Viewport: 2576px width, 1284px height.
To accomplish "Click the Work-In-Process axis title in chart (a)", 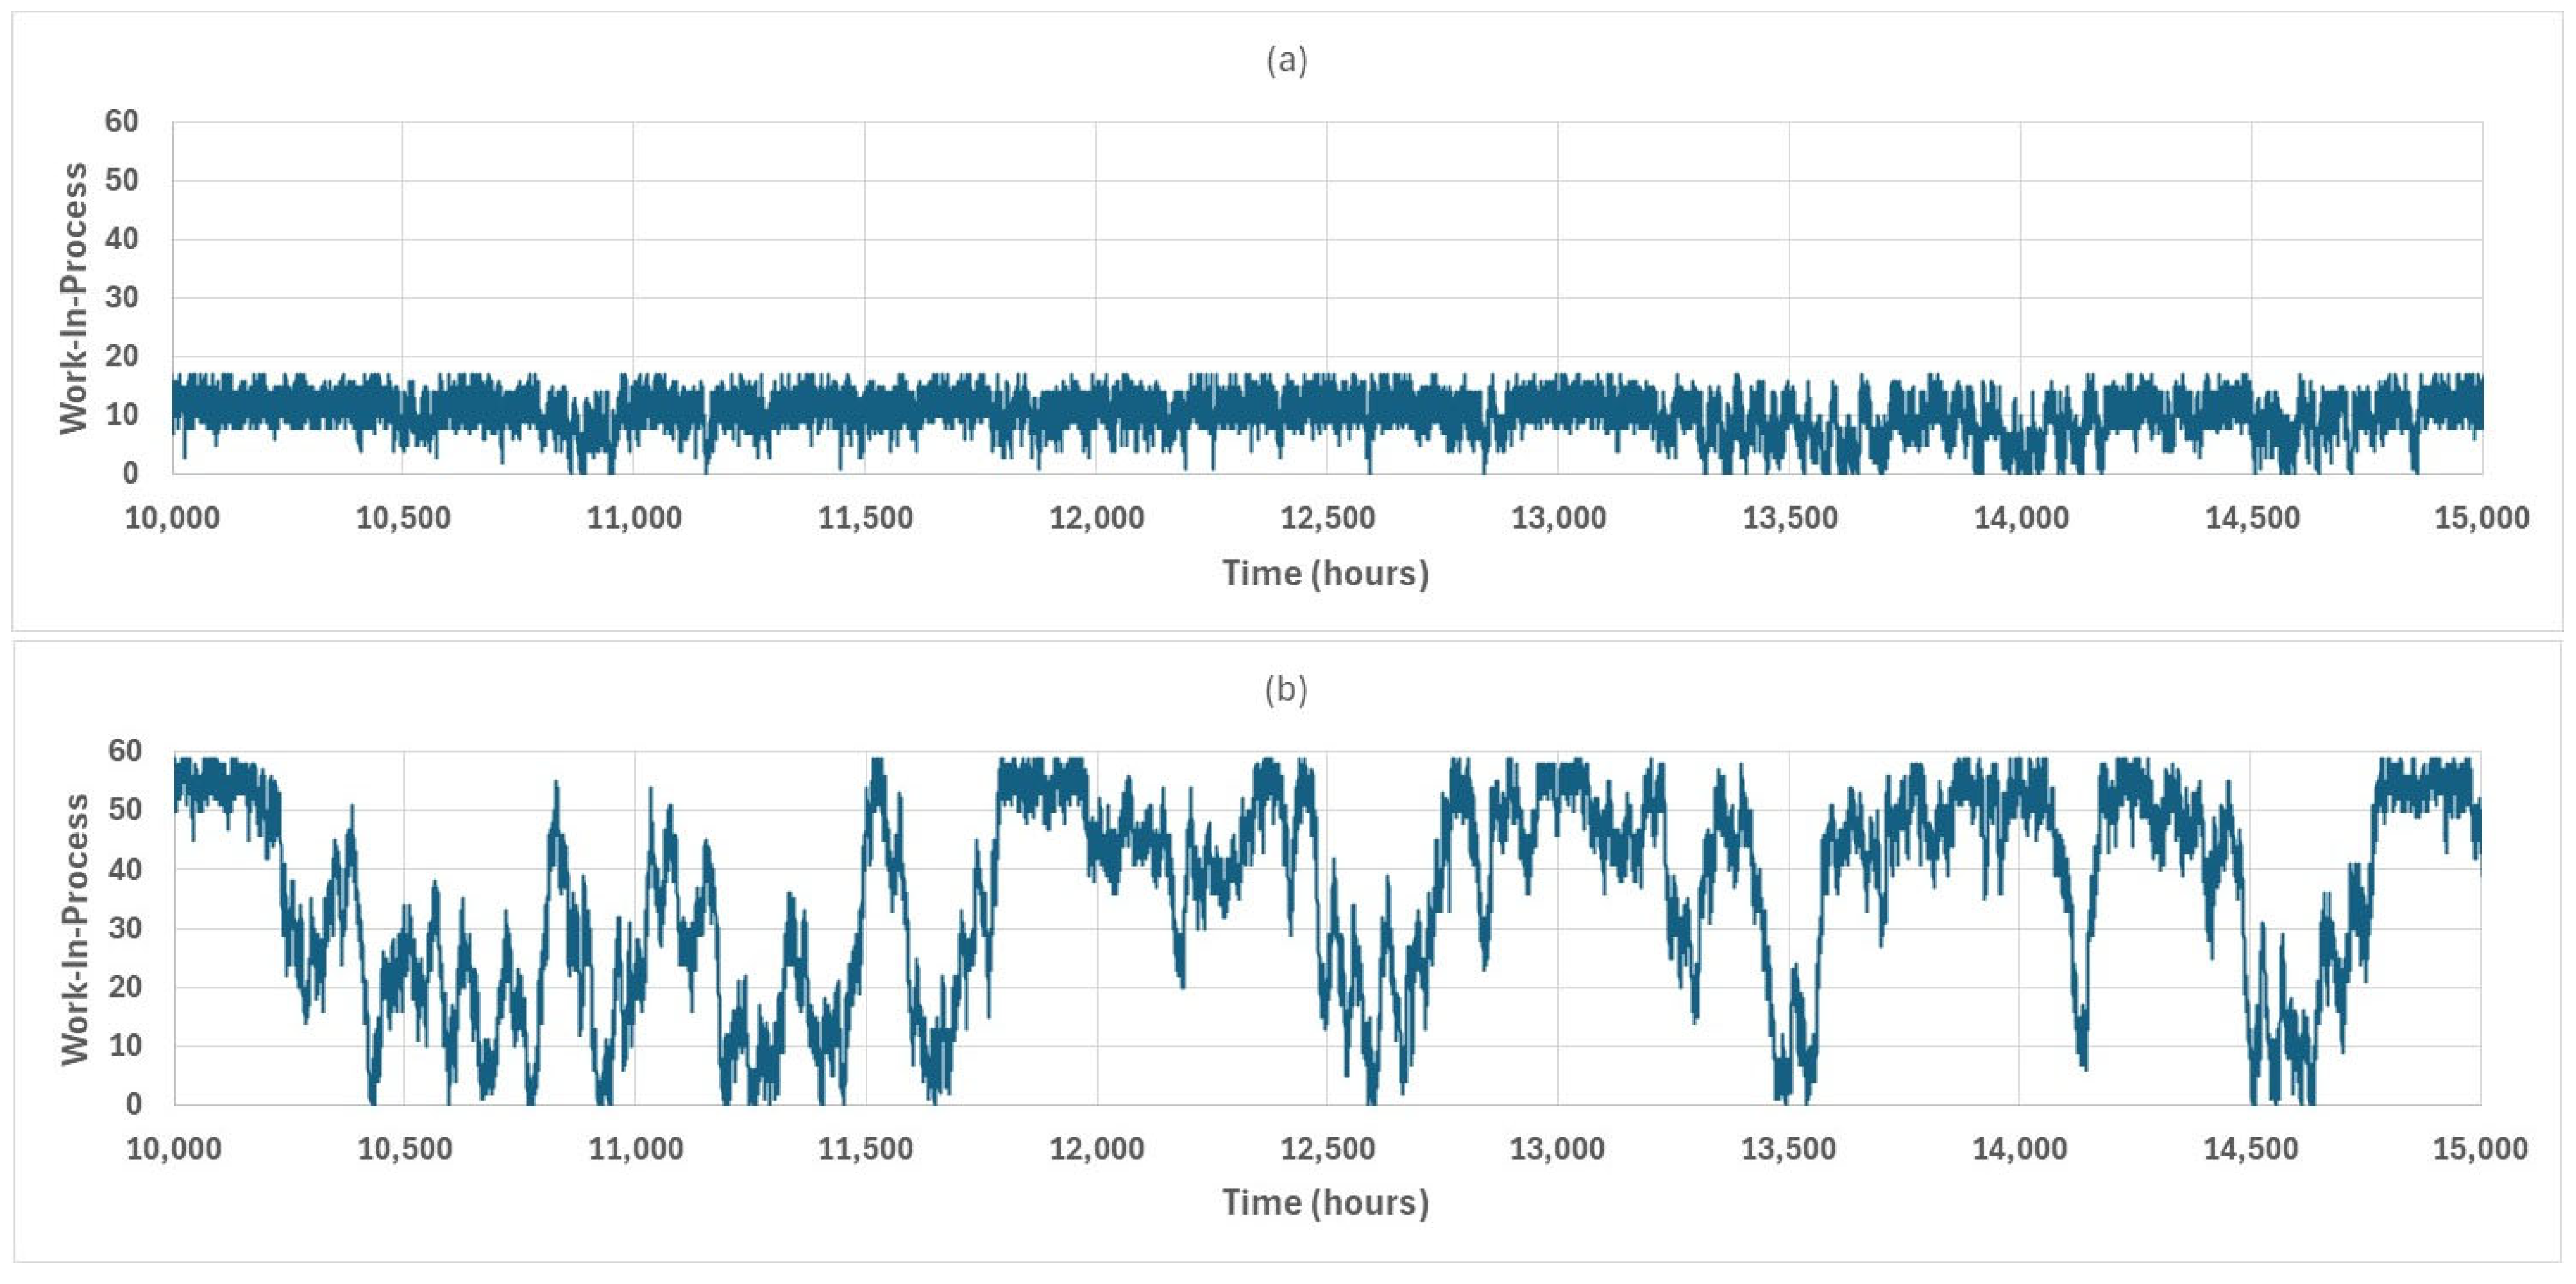I will click(x=73, y=298).
